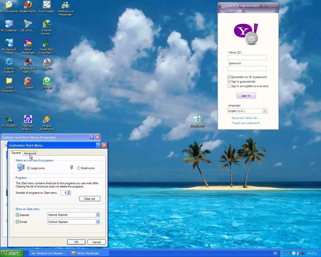Click the Sign In button
This screenshot has width=321, height=257.
coord(246,96)
